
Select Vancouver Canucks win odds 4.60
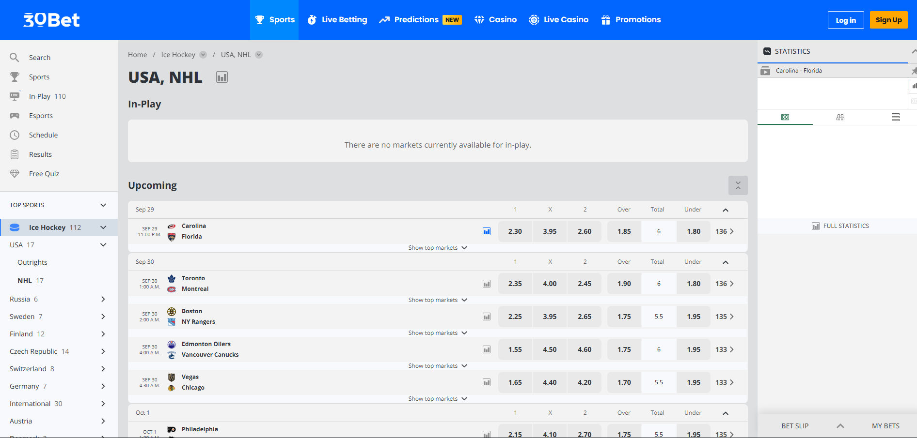[x=585, y=349]
